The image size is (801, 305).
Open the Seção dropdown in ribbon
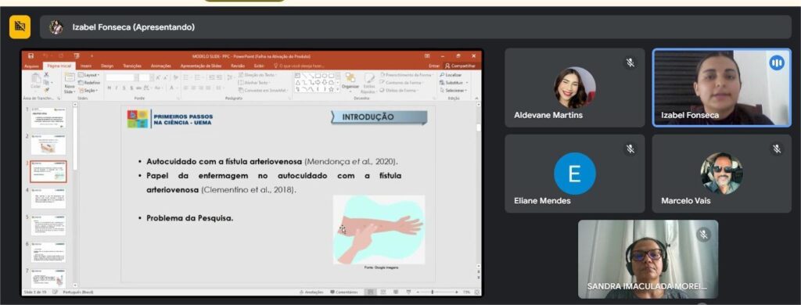88,90
